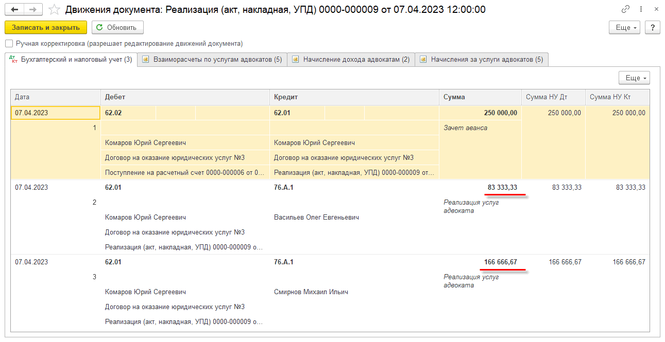This screenshot has width=665, height=342.
Task: Open help with the question mark button
Action: [652, 27]
